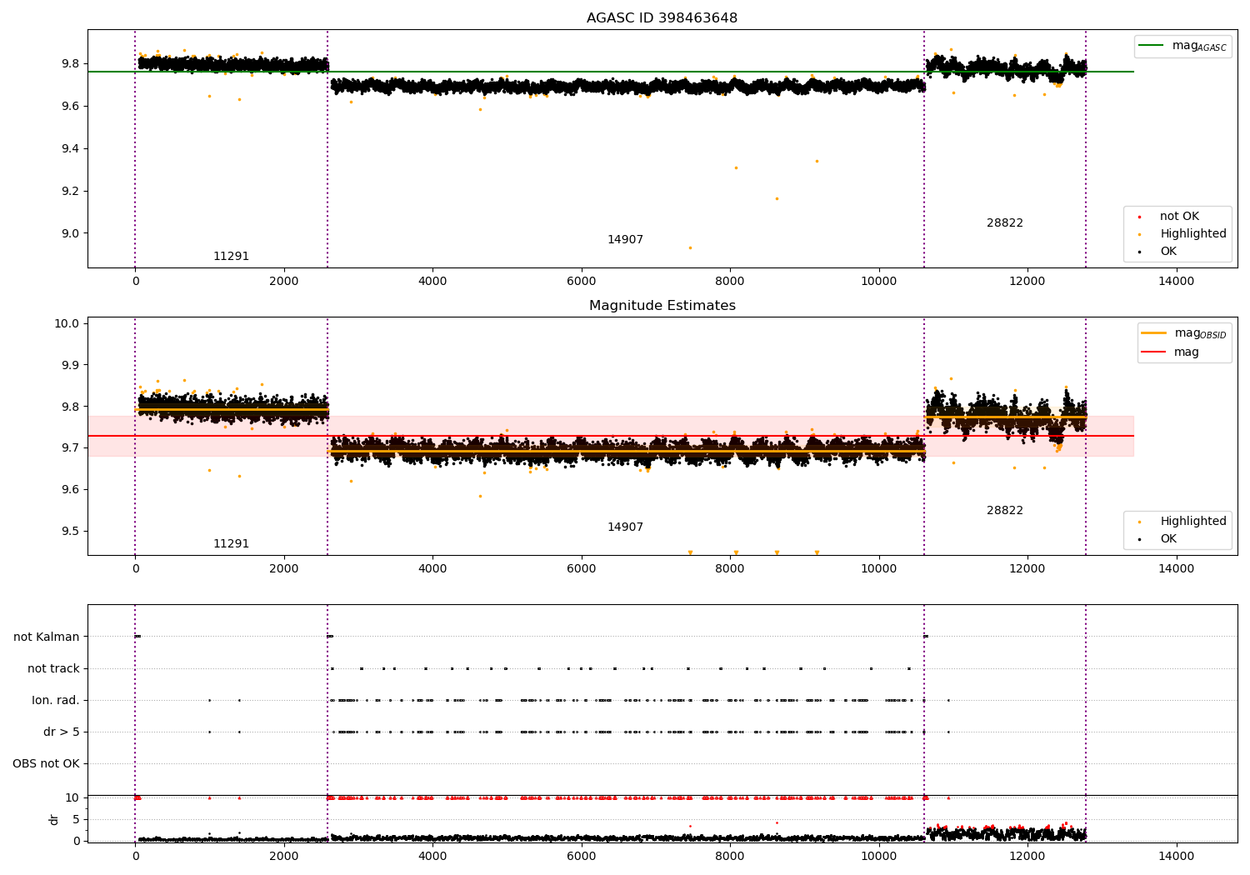Click the y-axis tick '10.0' in middle plot
Viewport: 1250px width, 875px height.
click(x=67, y=324)
